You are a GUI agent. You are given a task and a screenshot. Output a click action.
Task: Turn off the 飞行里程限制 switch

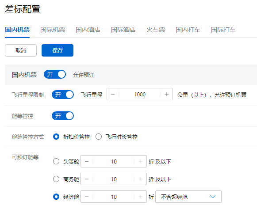point(63,95)
